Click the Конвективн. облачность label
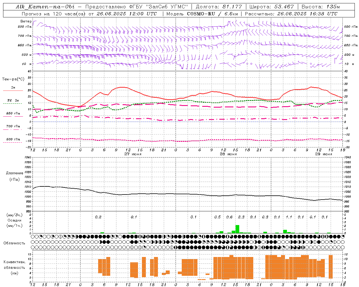359x287 pixels. point(14,265)
